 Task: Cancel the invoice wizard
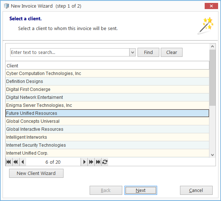tap(196, 190)
